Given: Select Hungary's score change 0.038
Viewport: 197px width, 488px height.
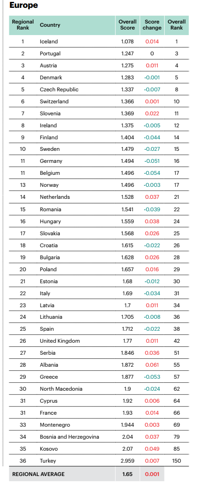Looking at the screenshot, I should [x=152, y=221].
